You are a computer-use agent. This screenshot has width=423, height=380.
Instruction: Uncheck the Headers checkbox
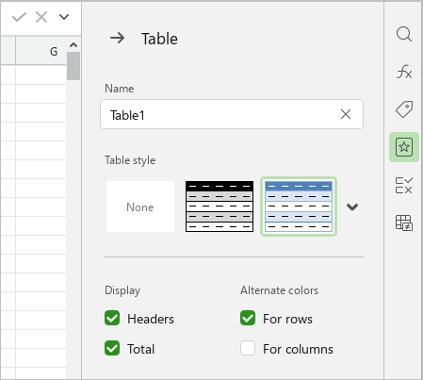[x=112, y=318]
